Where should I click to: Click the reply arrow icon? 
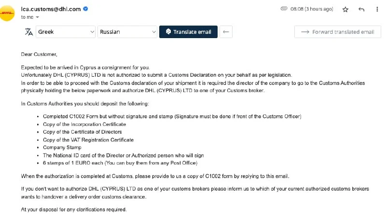(361, 9)
